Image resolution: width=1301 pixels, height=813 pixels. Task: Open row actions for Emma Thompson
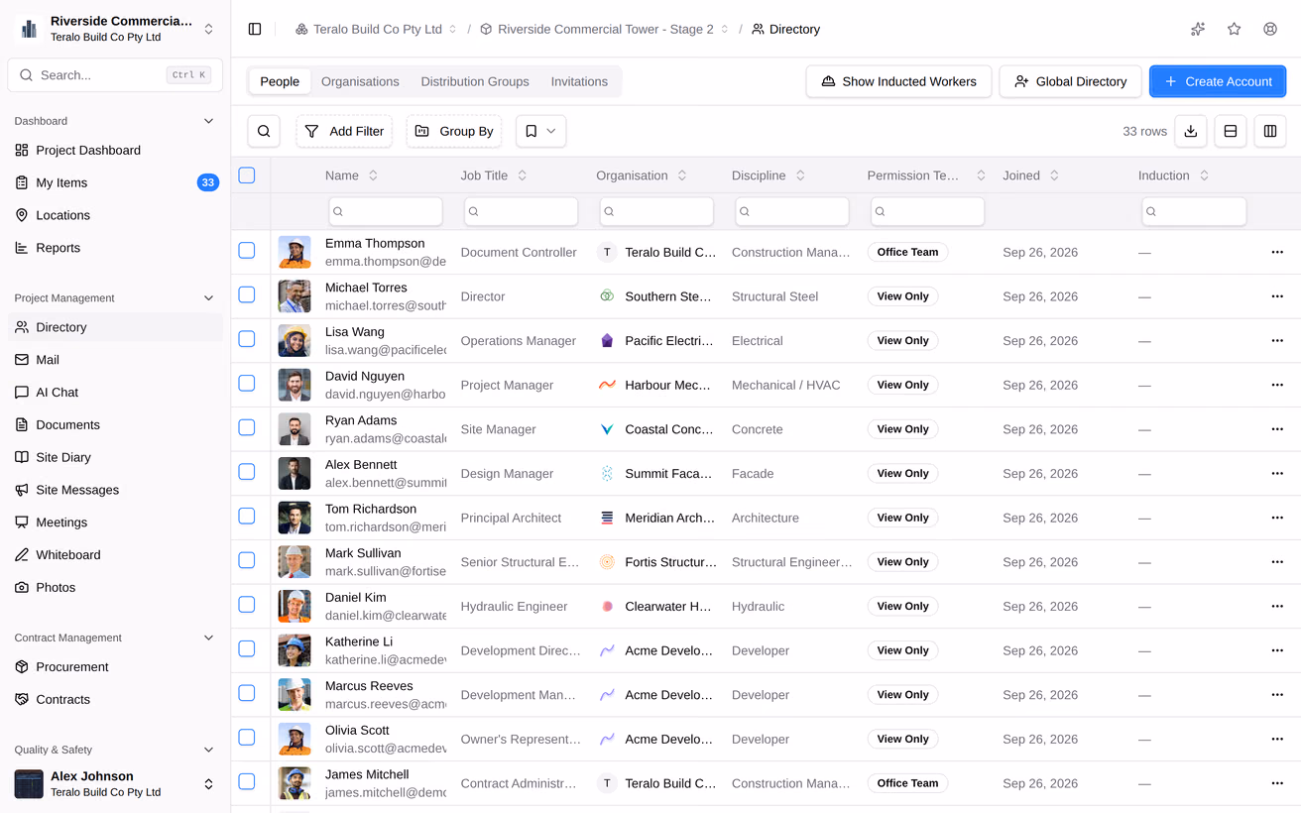1277,252
